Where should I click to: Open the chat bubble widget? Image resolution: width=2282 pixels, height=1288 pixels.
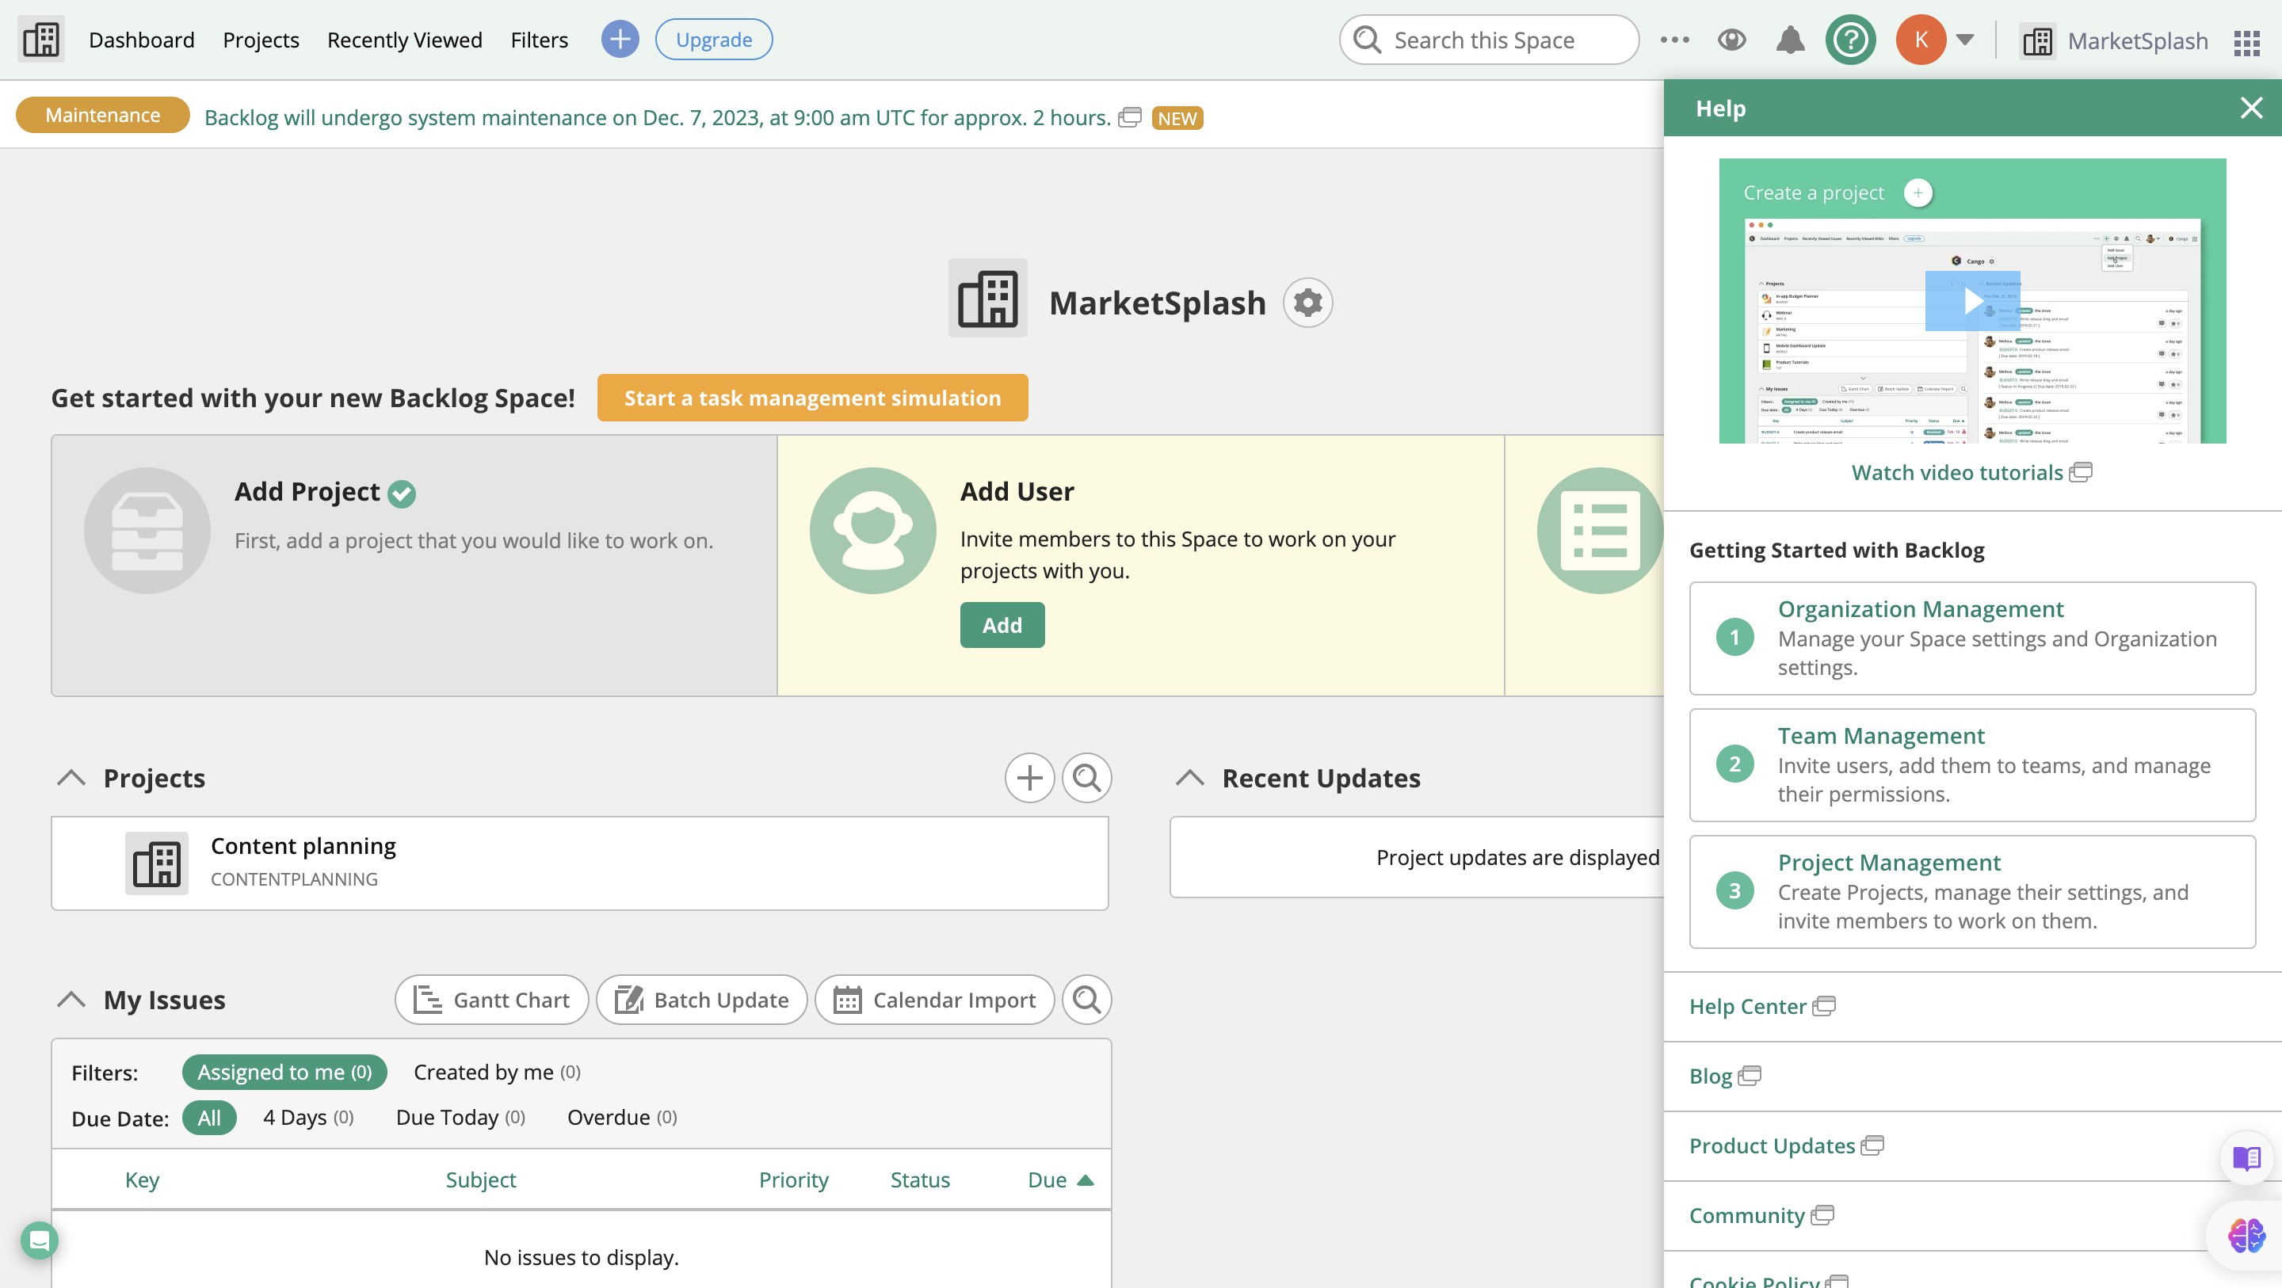pos(40,1240)
